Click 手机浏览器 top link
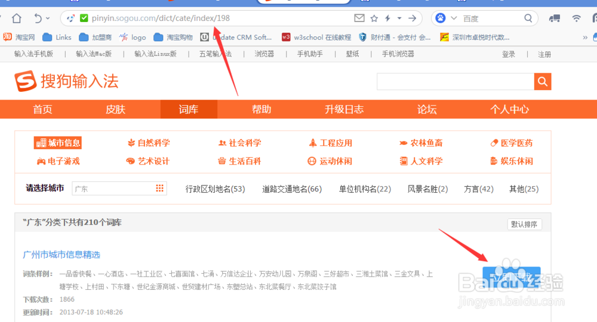The width and height of the screenshot is (597, 322). click(398, 54)
